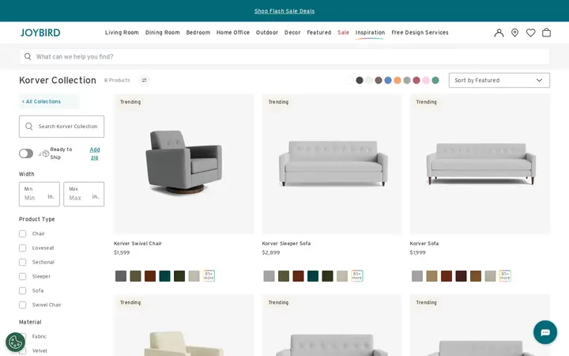Open the Outdoor menu
The height and width of the screenshot is (356, 569).
coord(267,32)
